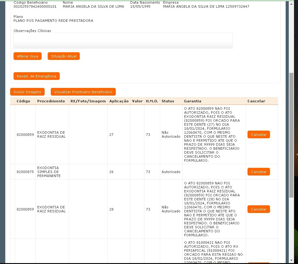Click the Código column header
Screen dimensions: 298x264
click(x=23, y=101)
